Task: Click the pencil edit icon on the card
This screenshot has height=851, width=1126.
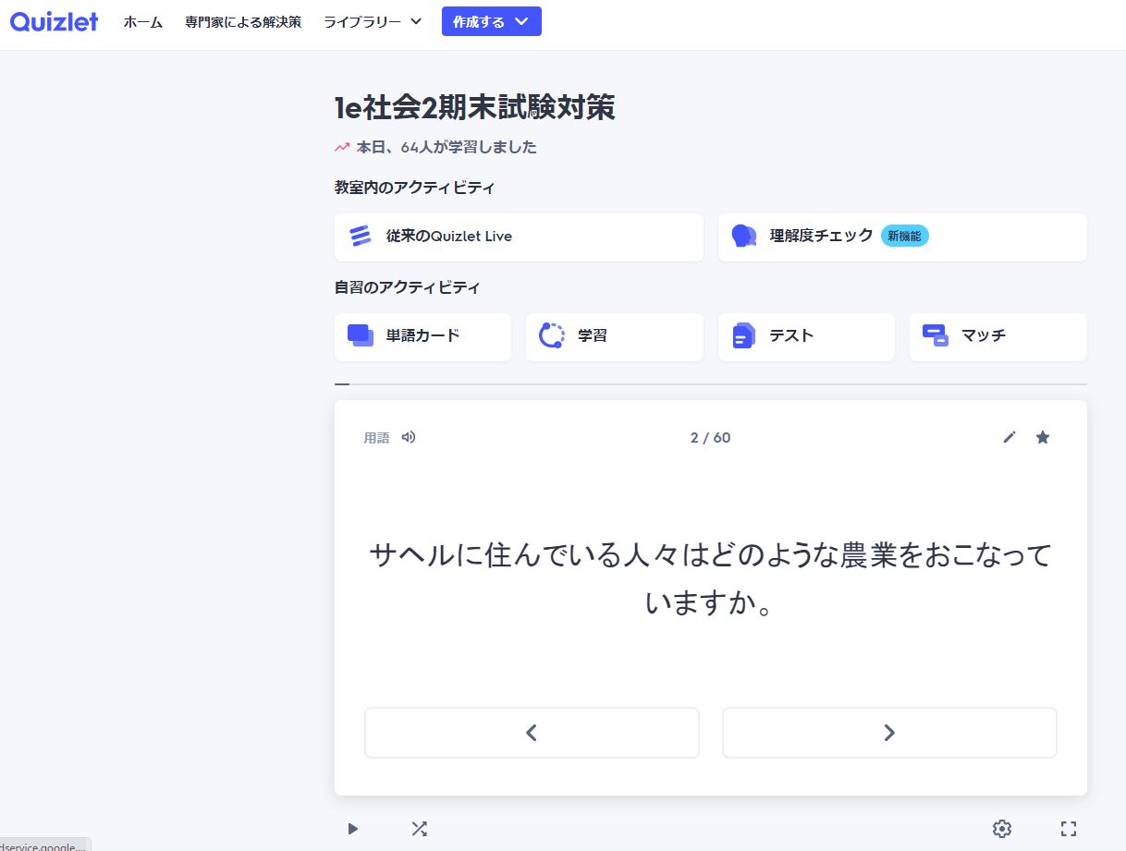Action: (1009, 437)
